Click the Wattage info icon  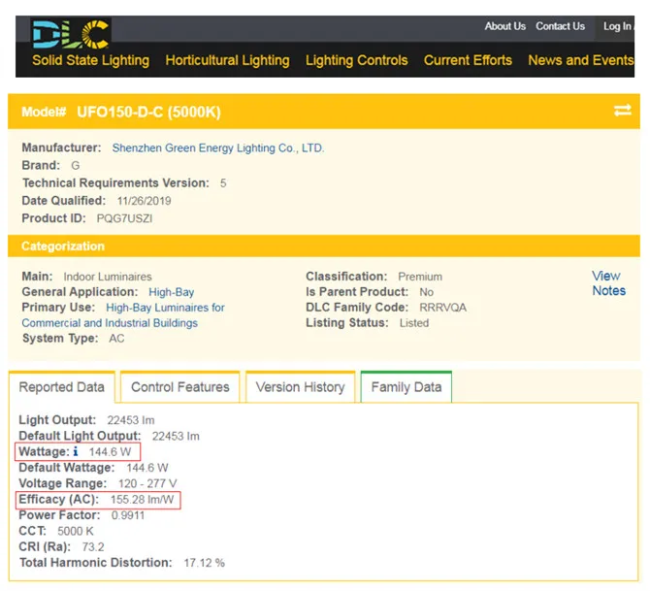pos(77,452)
